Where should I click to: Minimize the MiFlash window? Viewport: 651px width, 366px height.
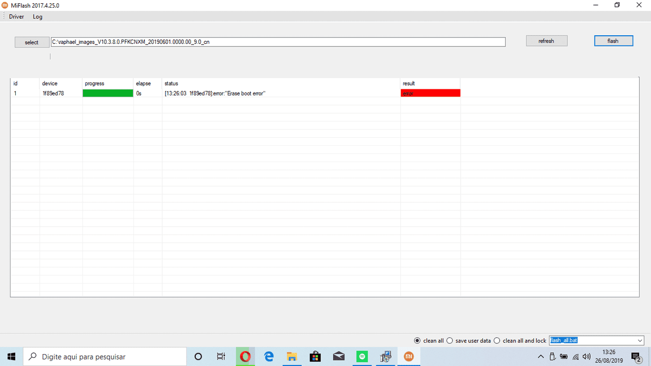click(596, 5)
